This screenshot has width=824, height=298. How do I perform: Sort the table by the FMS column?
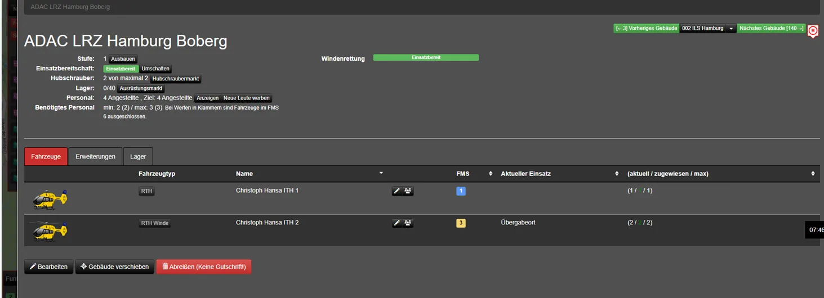(490, 174)
